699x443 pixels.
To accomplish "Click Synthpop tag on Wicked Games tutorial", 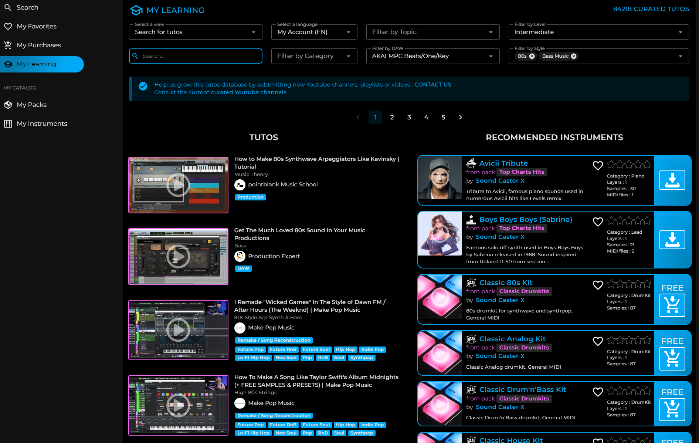I will [362, 358].
